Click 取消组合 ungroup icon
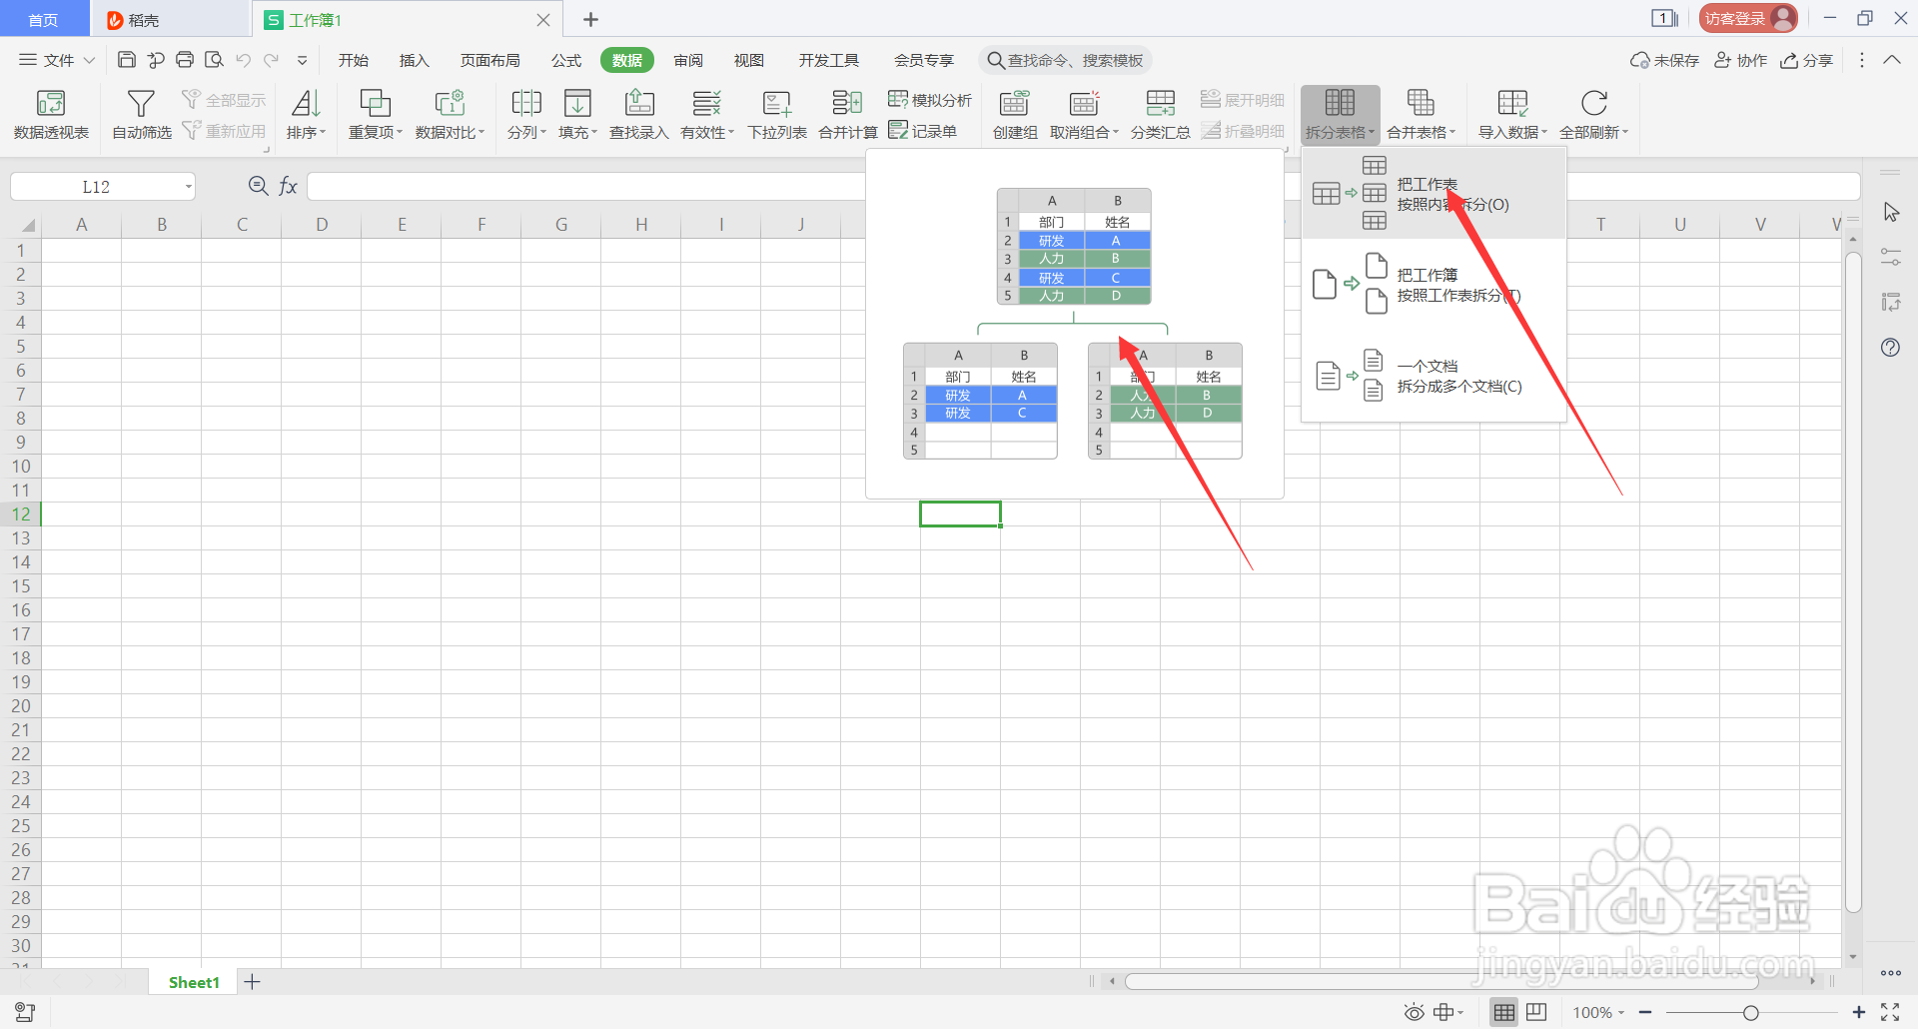 tap(1084, 103)
